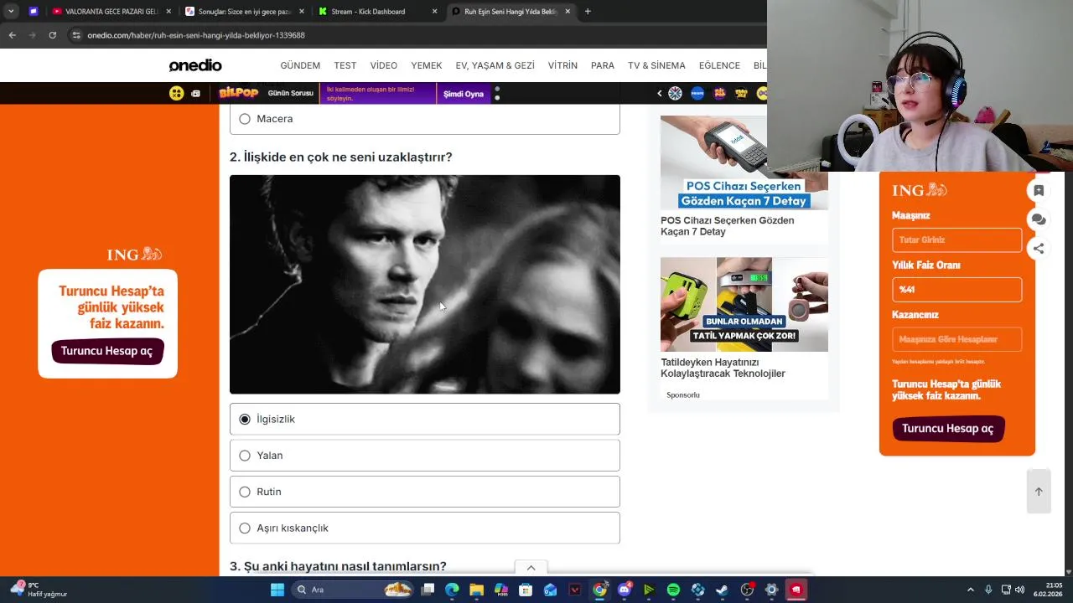The height and width of the screenshot is (603, 1073).
Task: Open Discord from the taskbar
Action: [x=624, y=590]
